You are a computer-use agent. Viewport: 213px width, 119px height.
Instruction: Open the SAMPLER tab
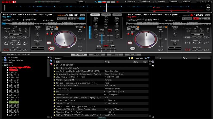[x=97, y=54]
